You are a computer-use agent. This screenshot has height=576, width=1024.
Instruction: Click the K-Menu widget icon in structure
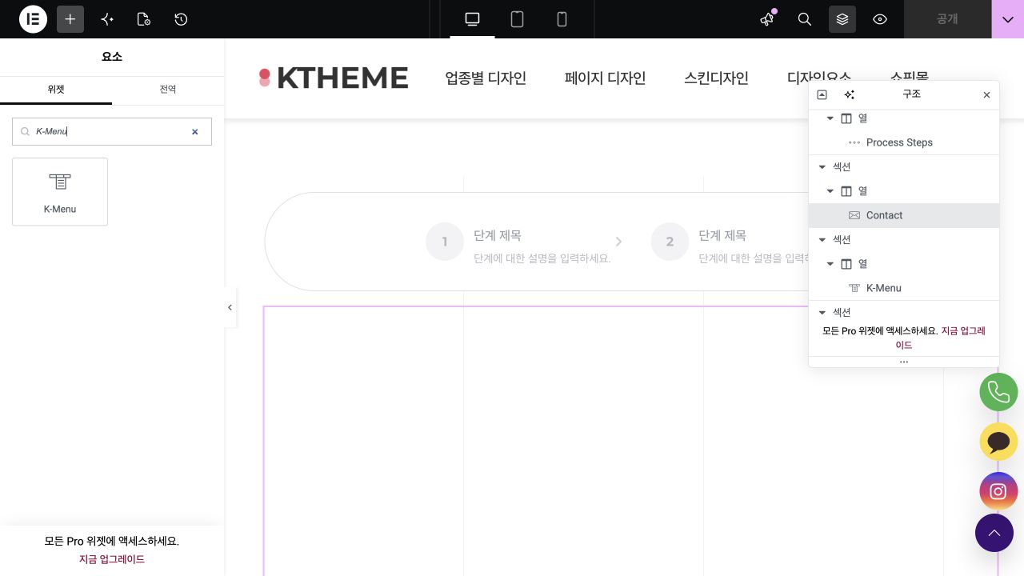point(854,288)
